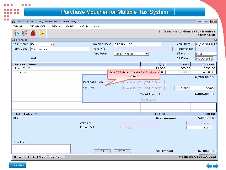The width and height of the screenshot is (226, 170).
Task: Click the first row amount 5000.00
Action: click(x=209, y=68)
